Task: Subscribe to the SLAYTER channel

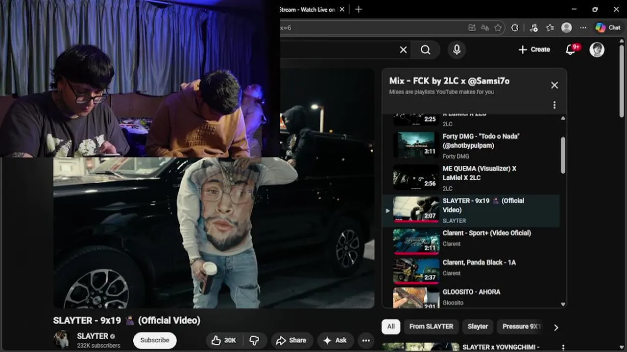Action: point(155,340)
